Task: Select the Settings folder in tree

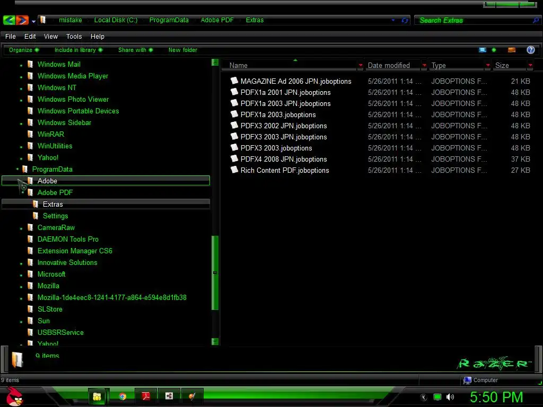Action: click(55, 216)
